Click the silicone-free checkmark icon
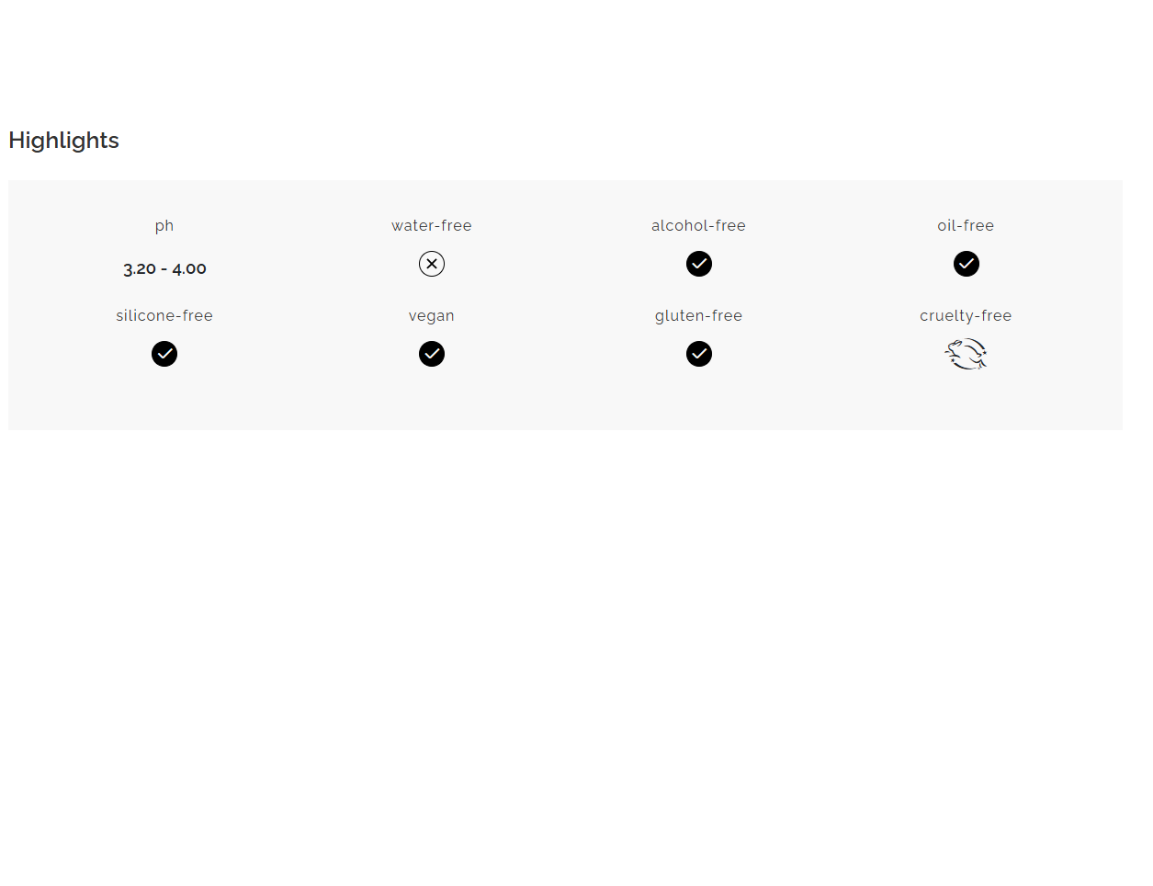Viewport: 1153px width, 886px height. click(164, 354)
